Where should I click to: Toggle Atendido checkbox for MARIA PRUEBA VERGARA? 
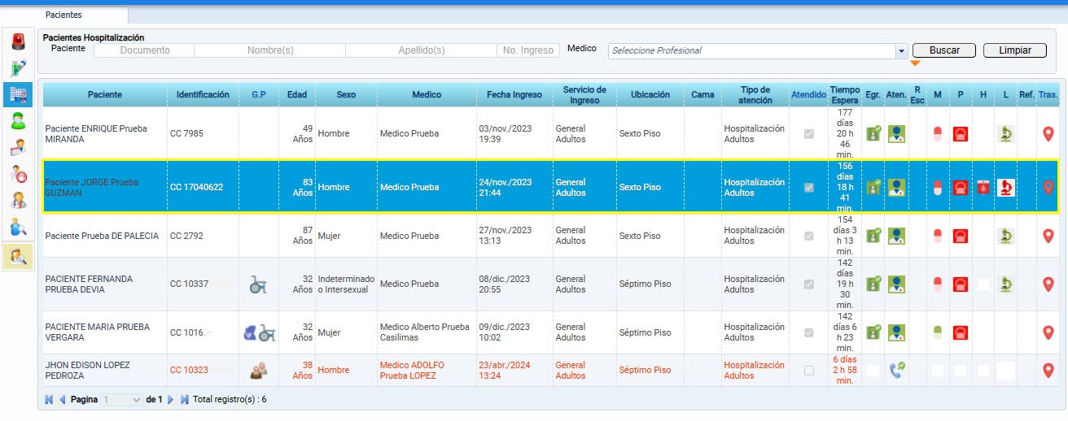click(x=808, y=332)
